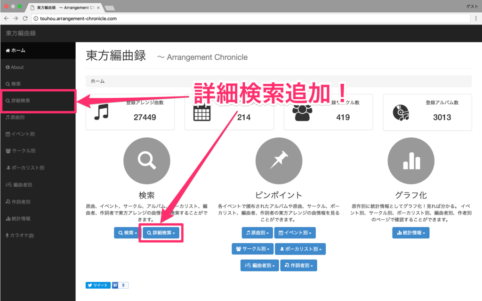
Task: Click the bookmark count 5
Action: [123, 285]
